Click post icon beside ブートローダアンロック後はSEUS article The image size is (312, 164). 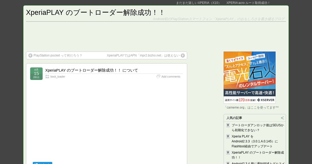228,125
